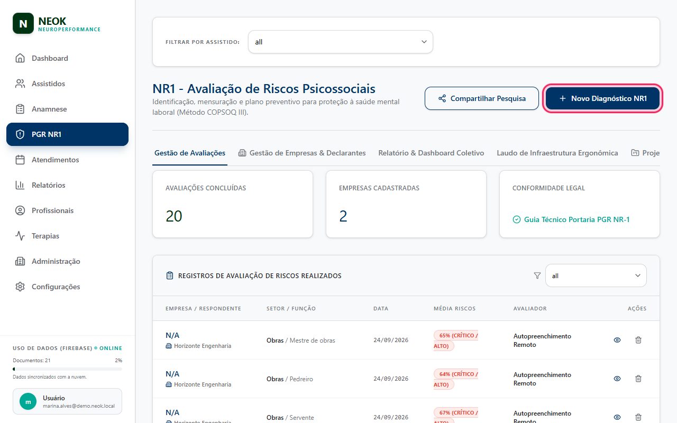Viewport: 677px width, 423px height.
Task: Click Horizonte Engenharia in Mestre de obras row
Action: pos(203,346)
